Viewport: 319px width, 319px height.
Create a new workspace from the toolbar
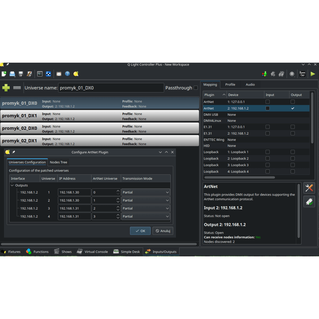click(x=4, y=74)
